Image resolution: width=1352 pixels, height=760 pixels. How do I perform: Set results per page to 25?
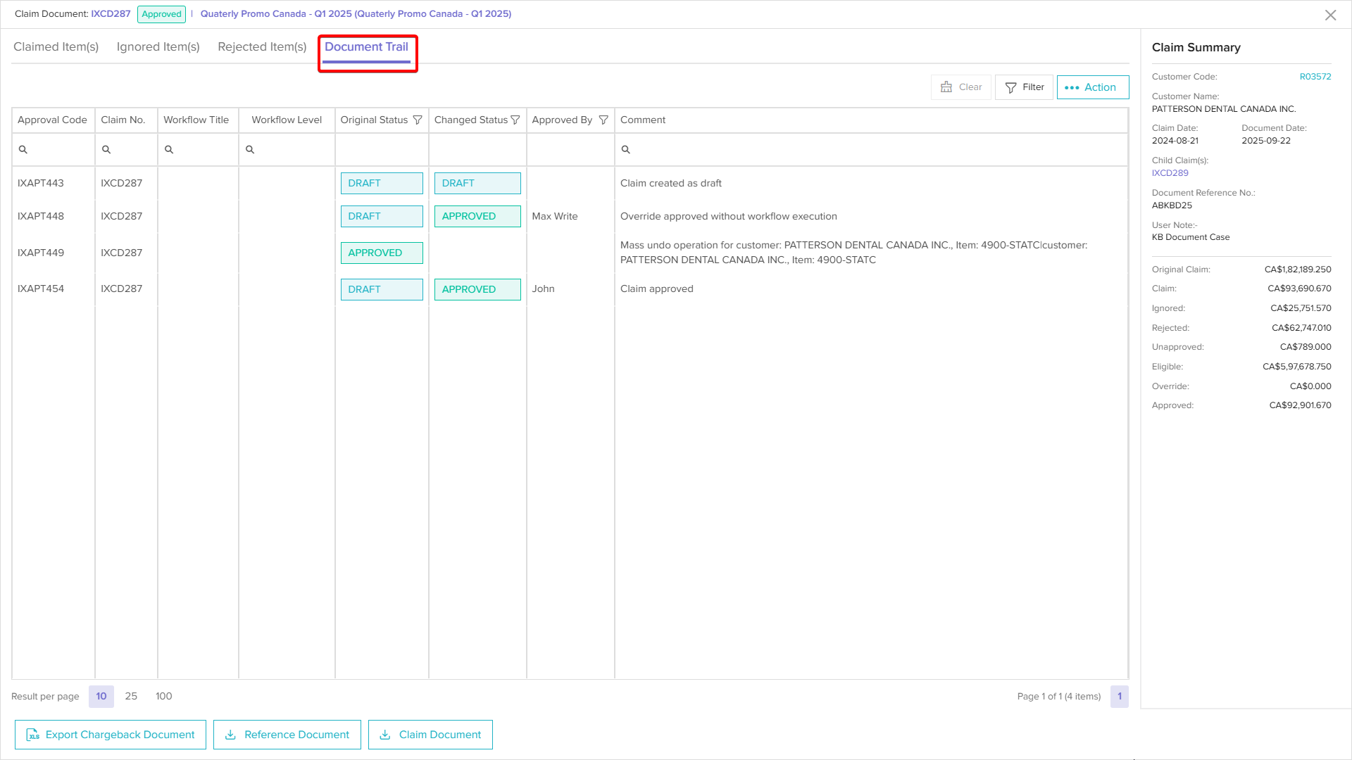(131, 696)
